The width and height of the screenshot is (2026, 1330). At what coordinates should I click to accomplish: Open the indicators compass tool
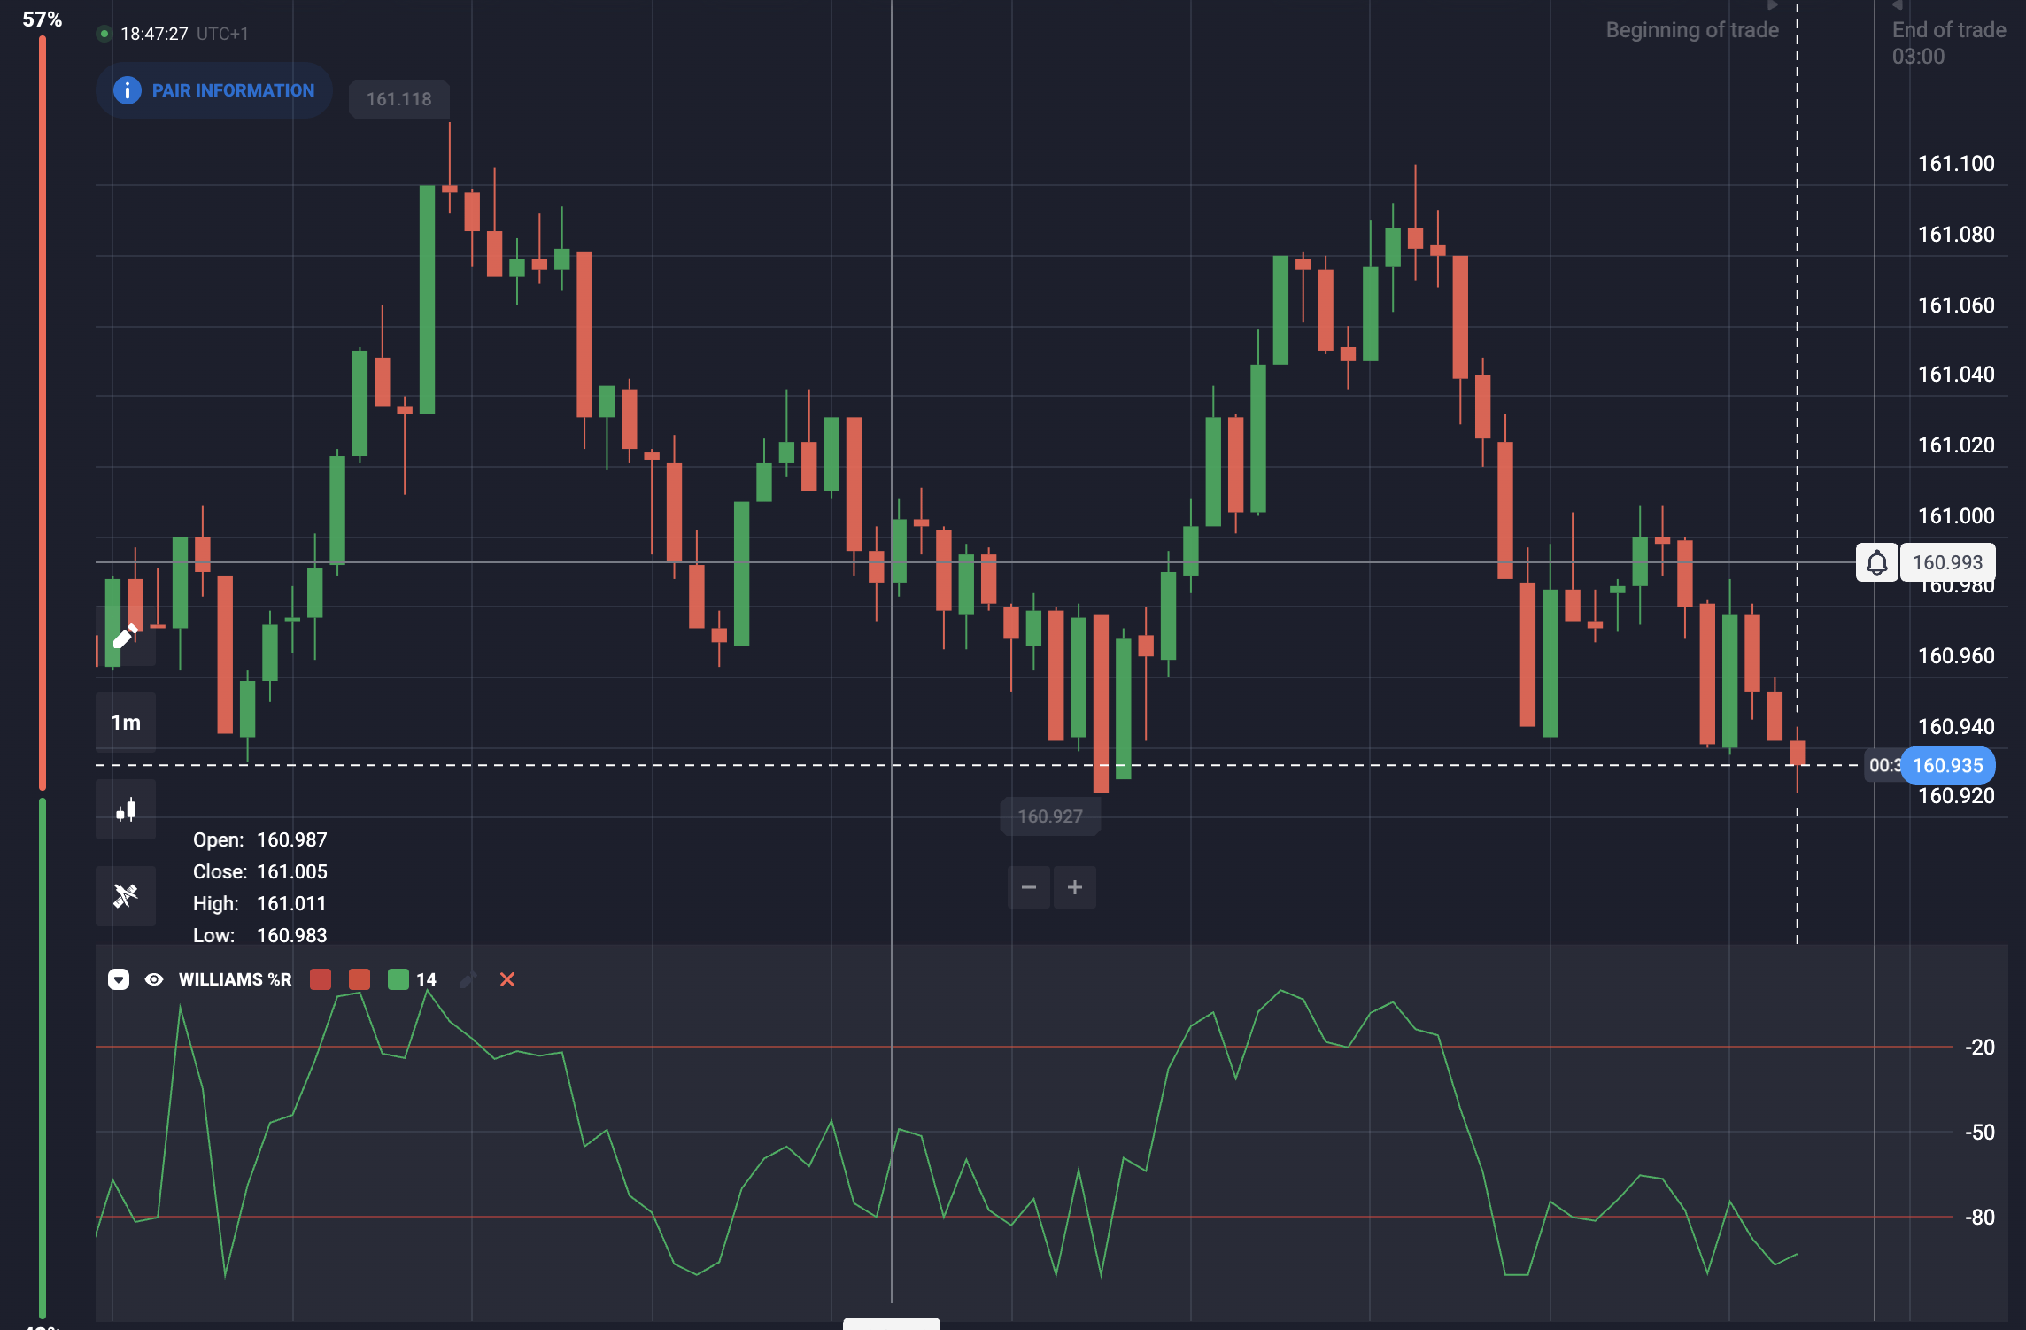pos(126,895)
